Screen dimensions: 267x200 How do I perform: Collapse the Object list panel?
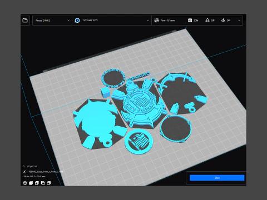click(24, 166)
